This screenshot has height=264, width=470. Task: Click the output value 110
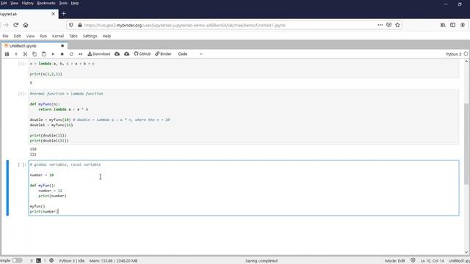[33, 149]
